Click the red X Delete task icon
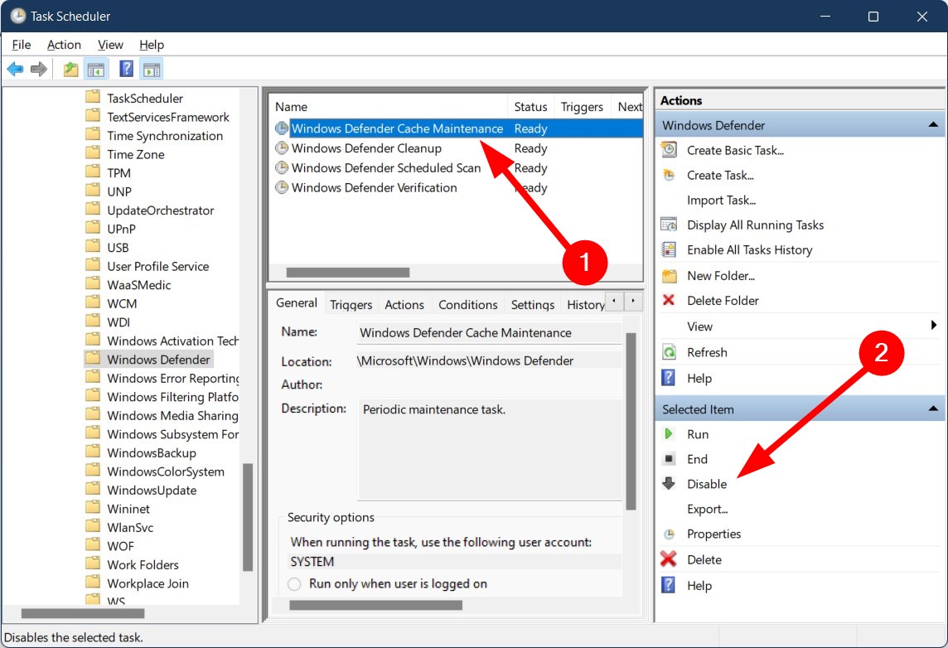This screenshot has width=948, height=648. coord(669,559)
